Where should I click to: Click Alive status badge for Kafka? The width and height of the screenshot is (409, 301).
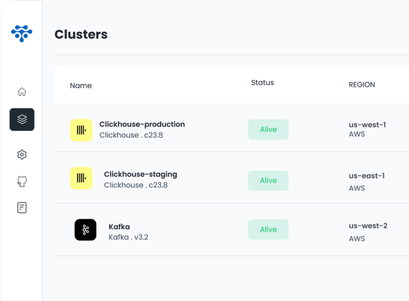(x=268, y=230)
